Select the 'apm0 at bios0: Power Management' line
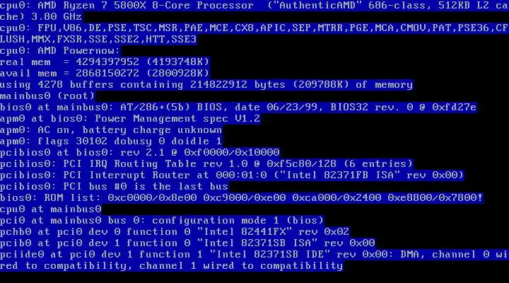Viewport: 509px width, 283px height. 130,119
